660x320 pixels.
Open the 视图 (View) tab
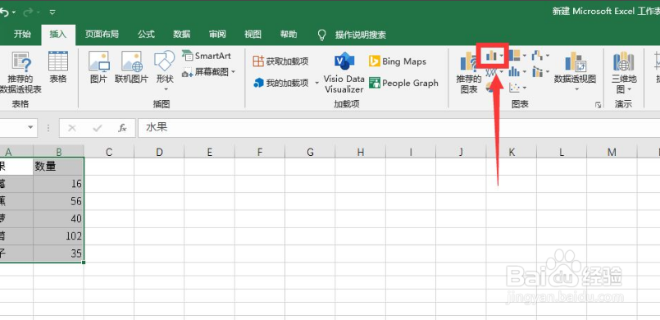pyautogui.click(x=253, y=34)
